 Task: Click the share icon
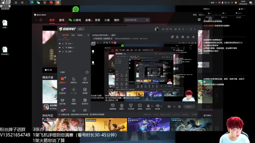click(193, 37)
